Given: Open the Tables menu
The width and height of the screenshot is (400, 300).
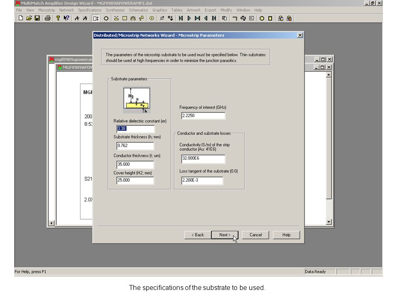Looking at the screenshot, I should point(177,10).
